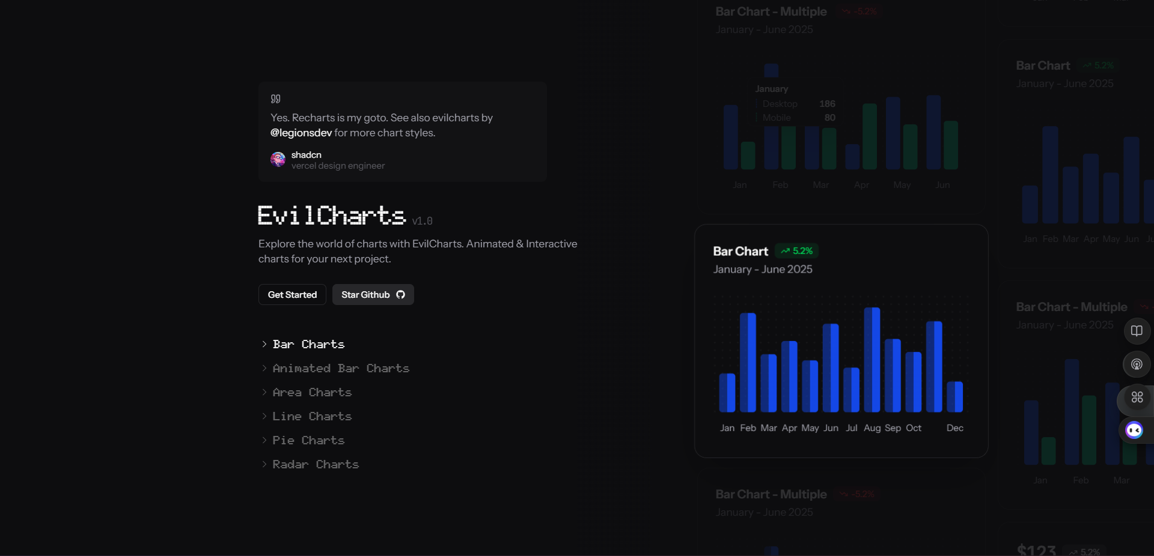The width and height of the screenshot is (1154, 556).
Task: Open the @legionsdev profile link
Action: click(300, 133)
